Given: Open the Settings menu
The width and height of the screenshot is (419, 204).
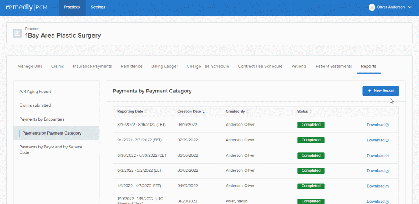Looking at the screenshot, I should 98,7.
